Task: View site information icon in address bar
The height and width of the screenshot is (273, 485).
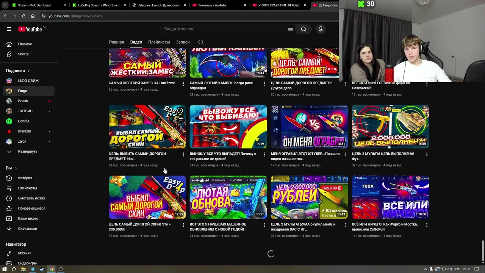Action: pos(44,16)
